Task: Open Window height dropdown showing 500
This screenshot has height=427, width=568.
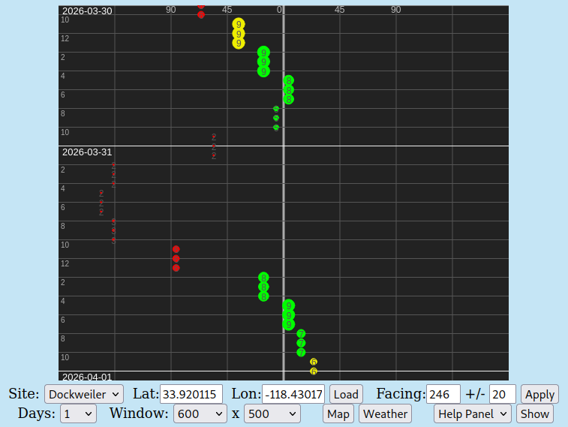Action: [x=272, y=413]
